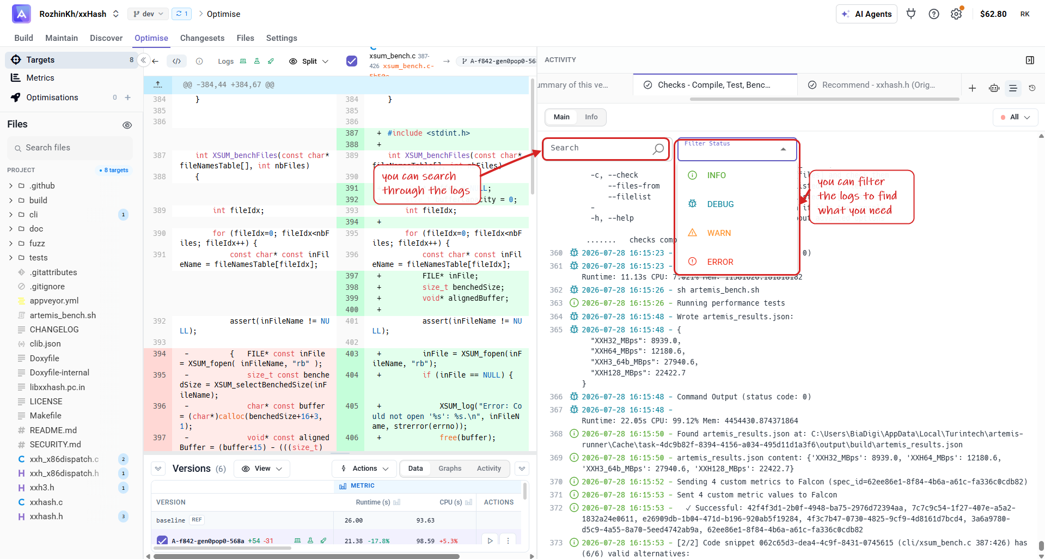The height and width of the screenshot is (559, 1045).
Task: Switch Versions panel to Graphs view
Action: [x=450, y=469]
